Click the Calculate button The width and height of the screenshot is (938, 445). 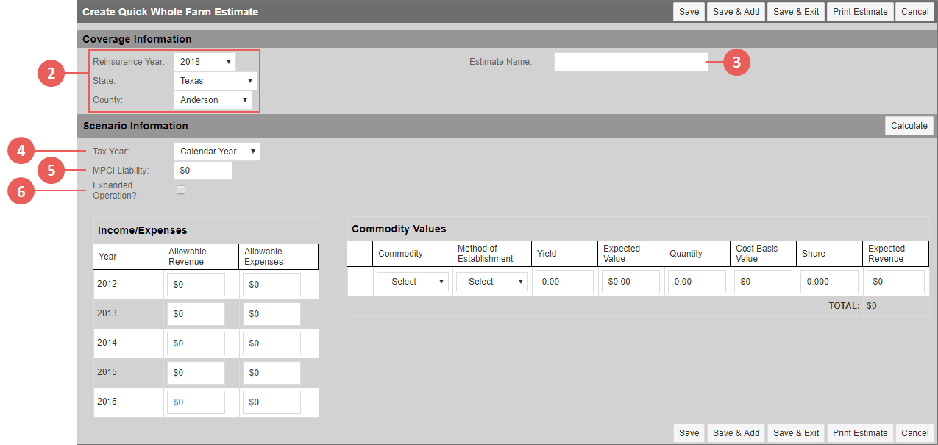click(909, 125)
